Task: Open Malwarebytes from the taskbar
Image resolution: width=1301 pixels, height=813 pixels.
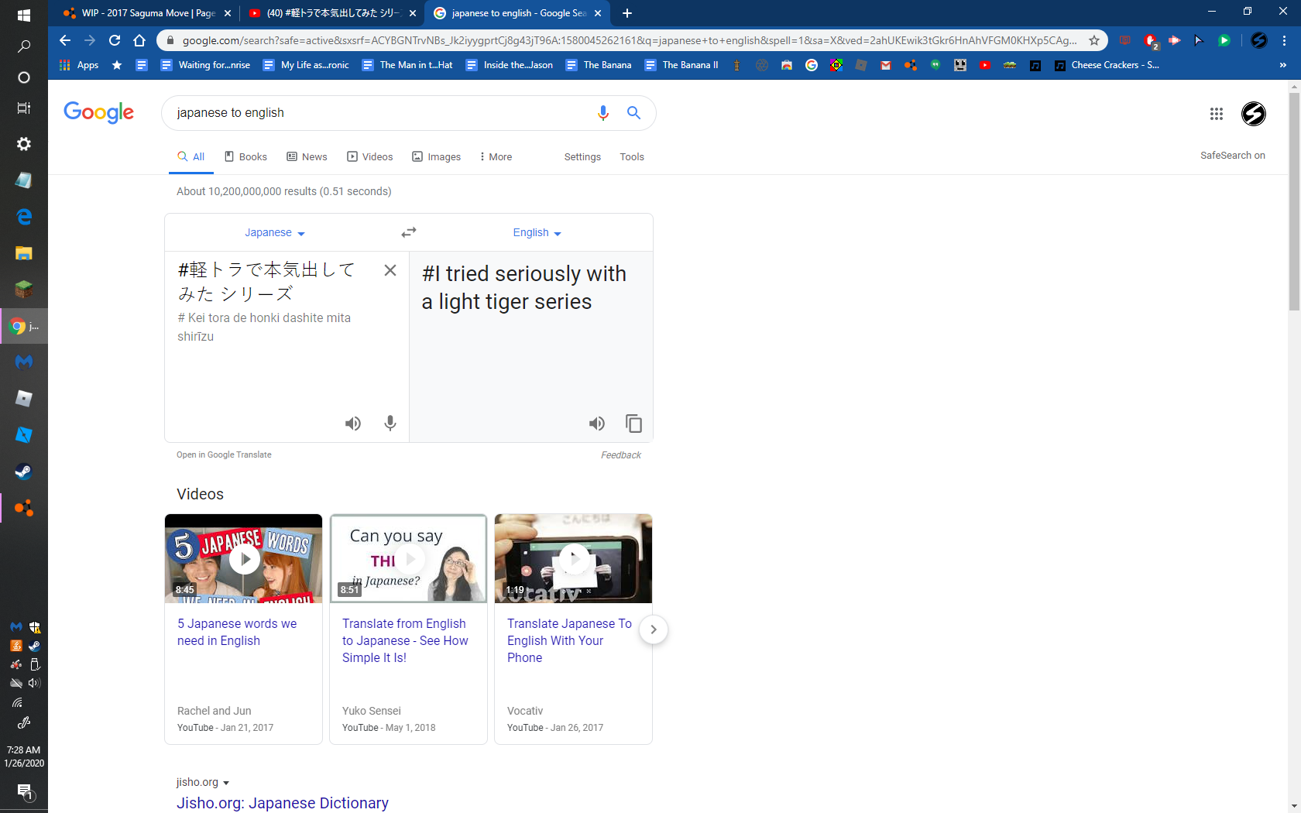Action: tap(24, 362)
